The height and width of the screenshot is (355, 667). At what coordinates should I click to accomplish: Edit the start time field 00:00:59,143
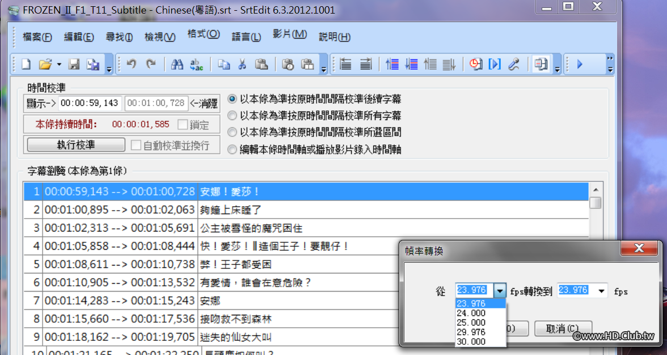point(90,103)
